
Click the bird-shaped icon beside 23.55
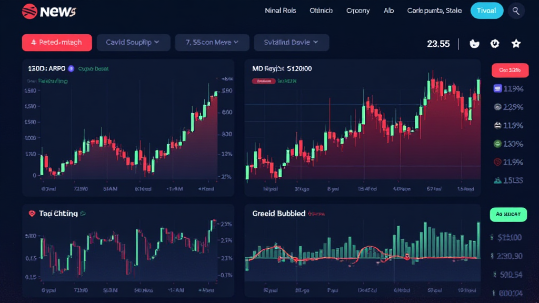tap(474, 44)
